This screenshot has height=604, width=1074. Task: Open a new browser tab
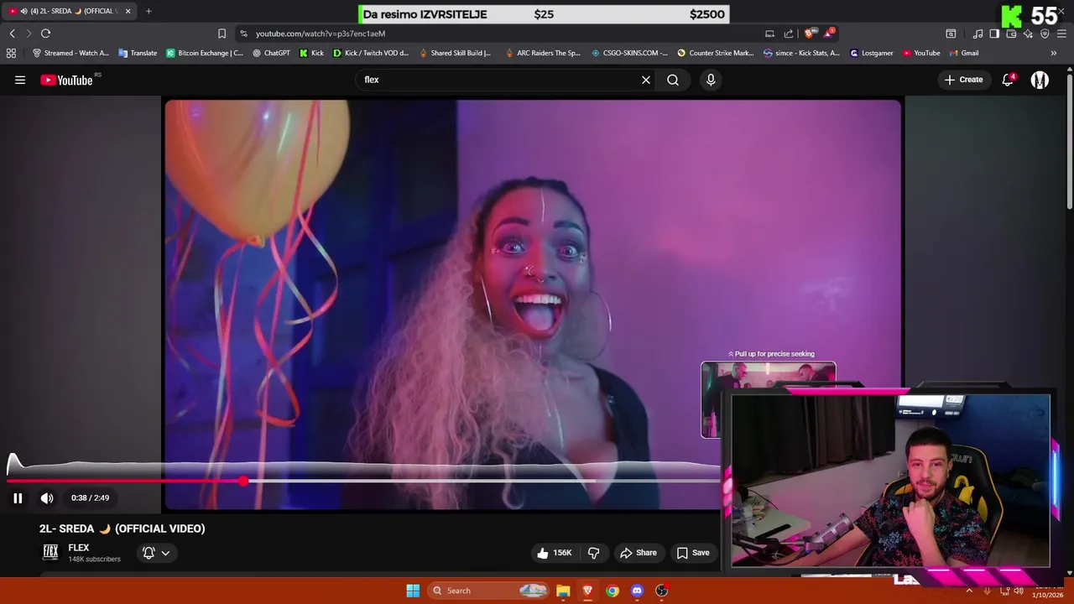click(149, 11)
